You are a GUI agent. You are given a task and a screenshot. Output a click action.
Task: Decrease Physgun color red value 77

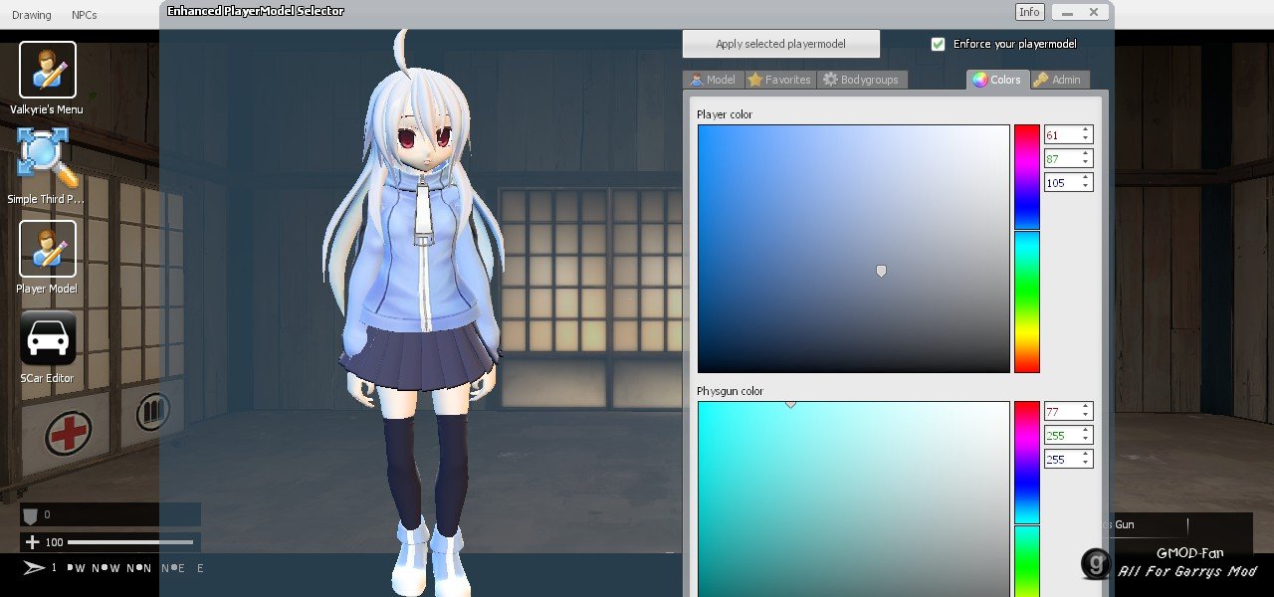tap(1086, 415)
